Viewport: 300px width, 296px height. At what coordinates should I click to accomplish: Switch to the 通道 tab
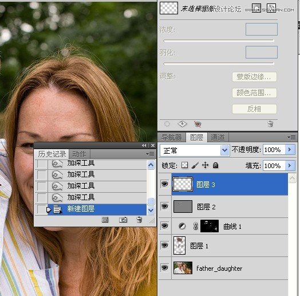click(218, 137)
